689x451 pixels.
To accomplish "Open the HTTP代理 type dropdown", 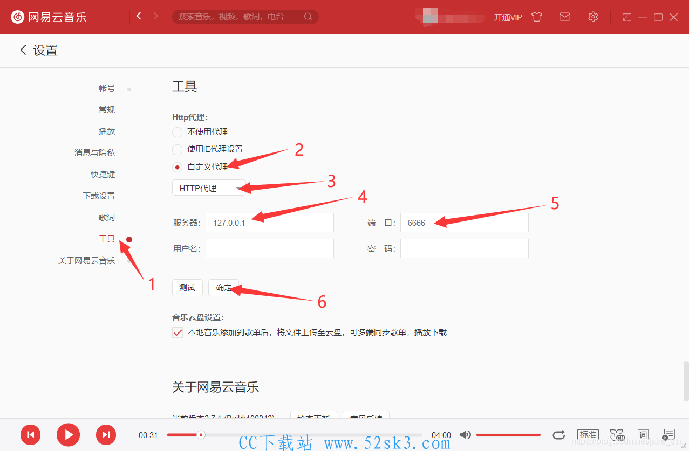I will click(x=209, y=188).
